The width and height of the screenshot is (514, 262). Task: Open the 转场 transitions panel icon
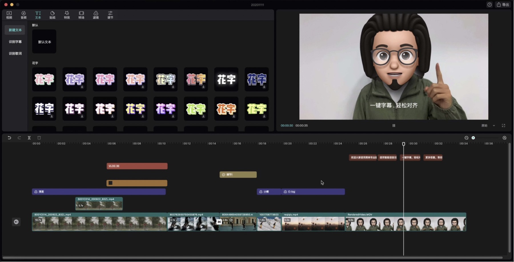[x=81, y=15]
